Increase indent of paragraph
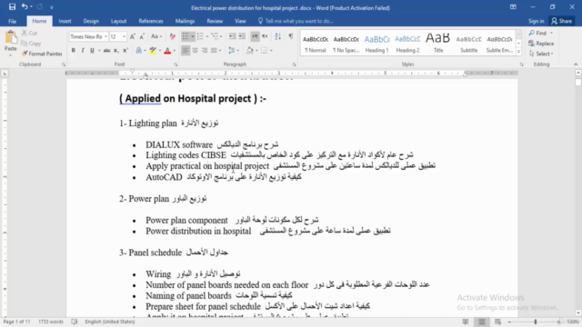The image size is (582, 327). coord(242,36)
